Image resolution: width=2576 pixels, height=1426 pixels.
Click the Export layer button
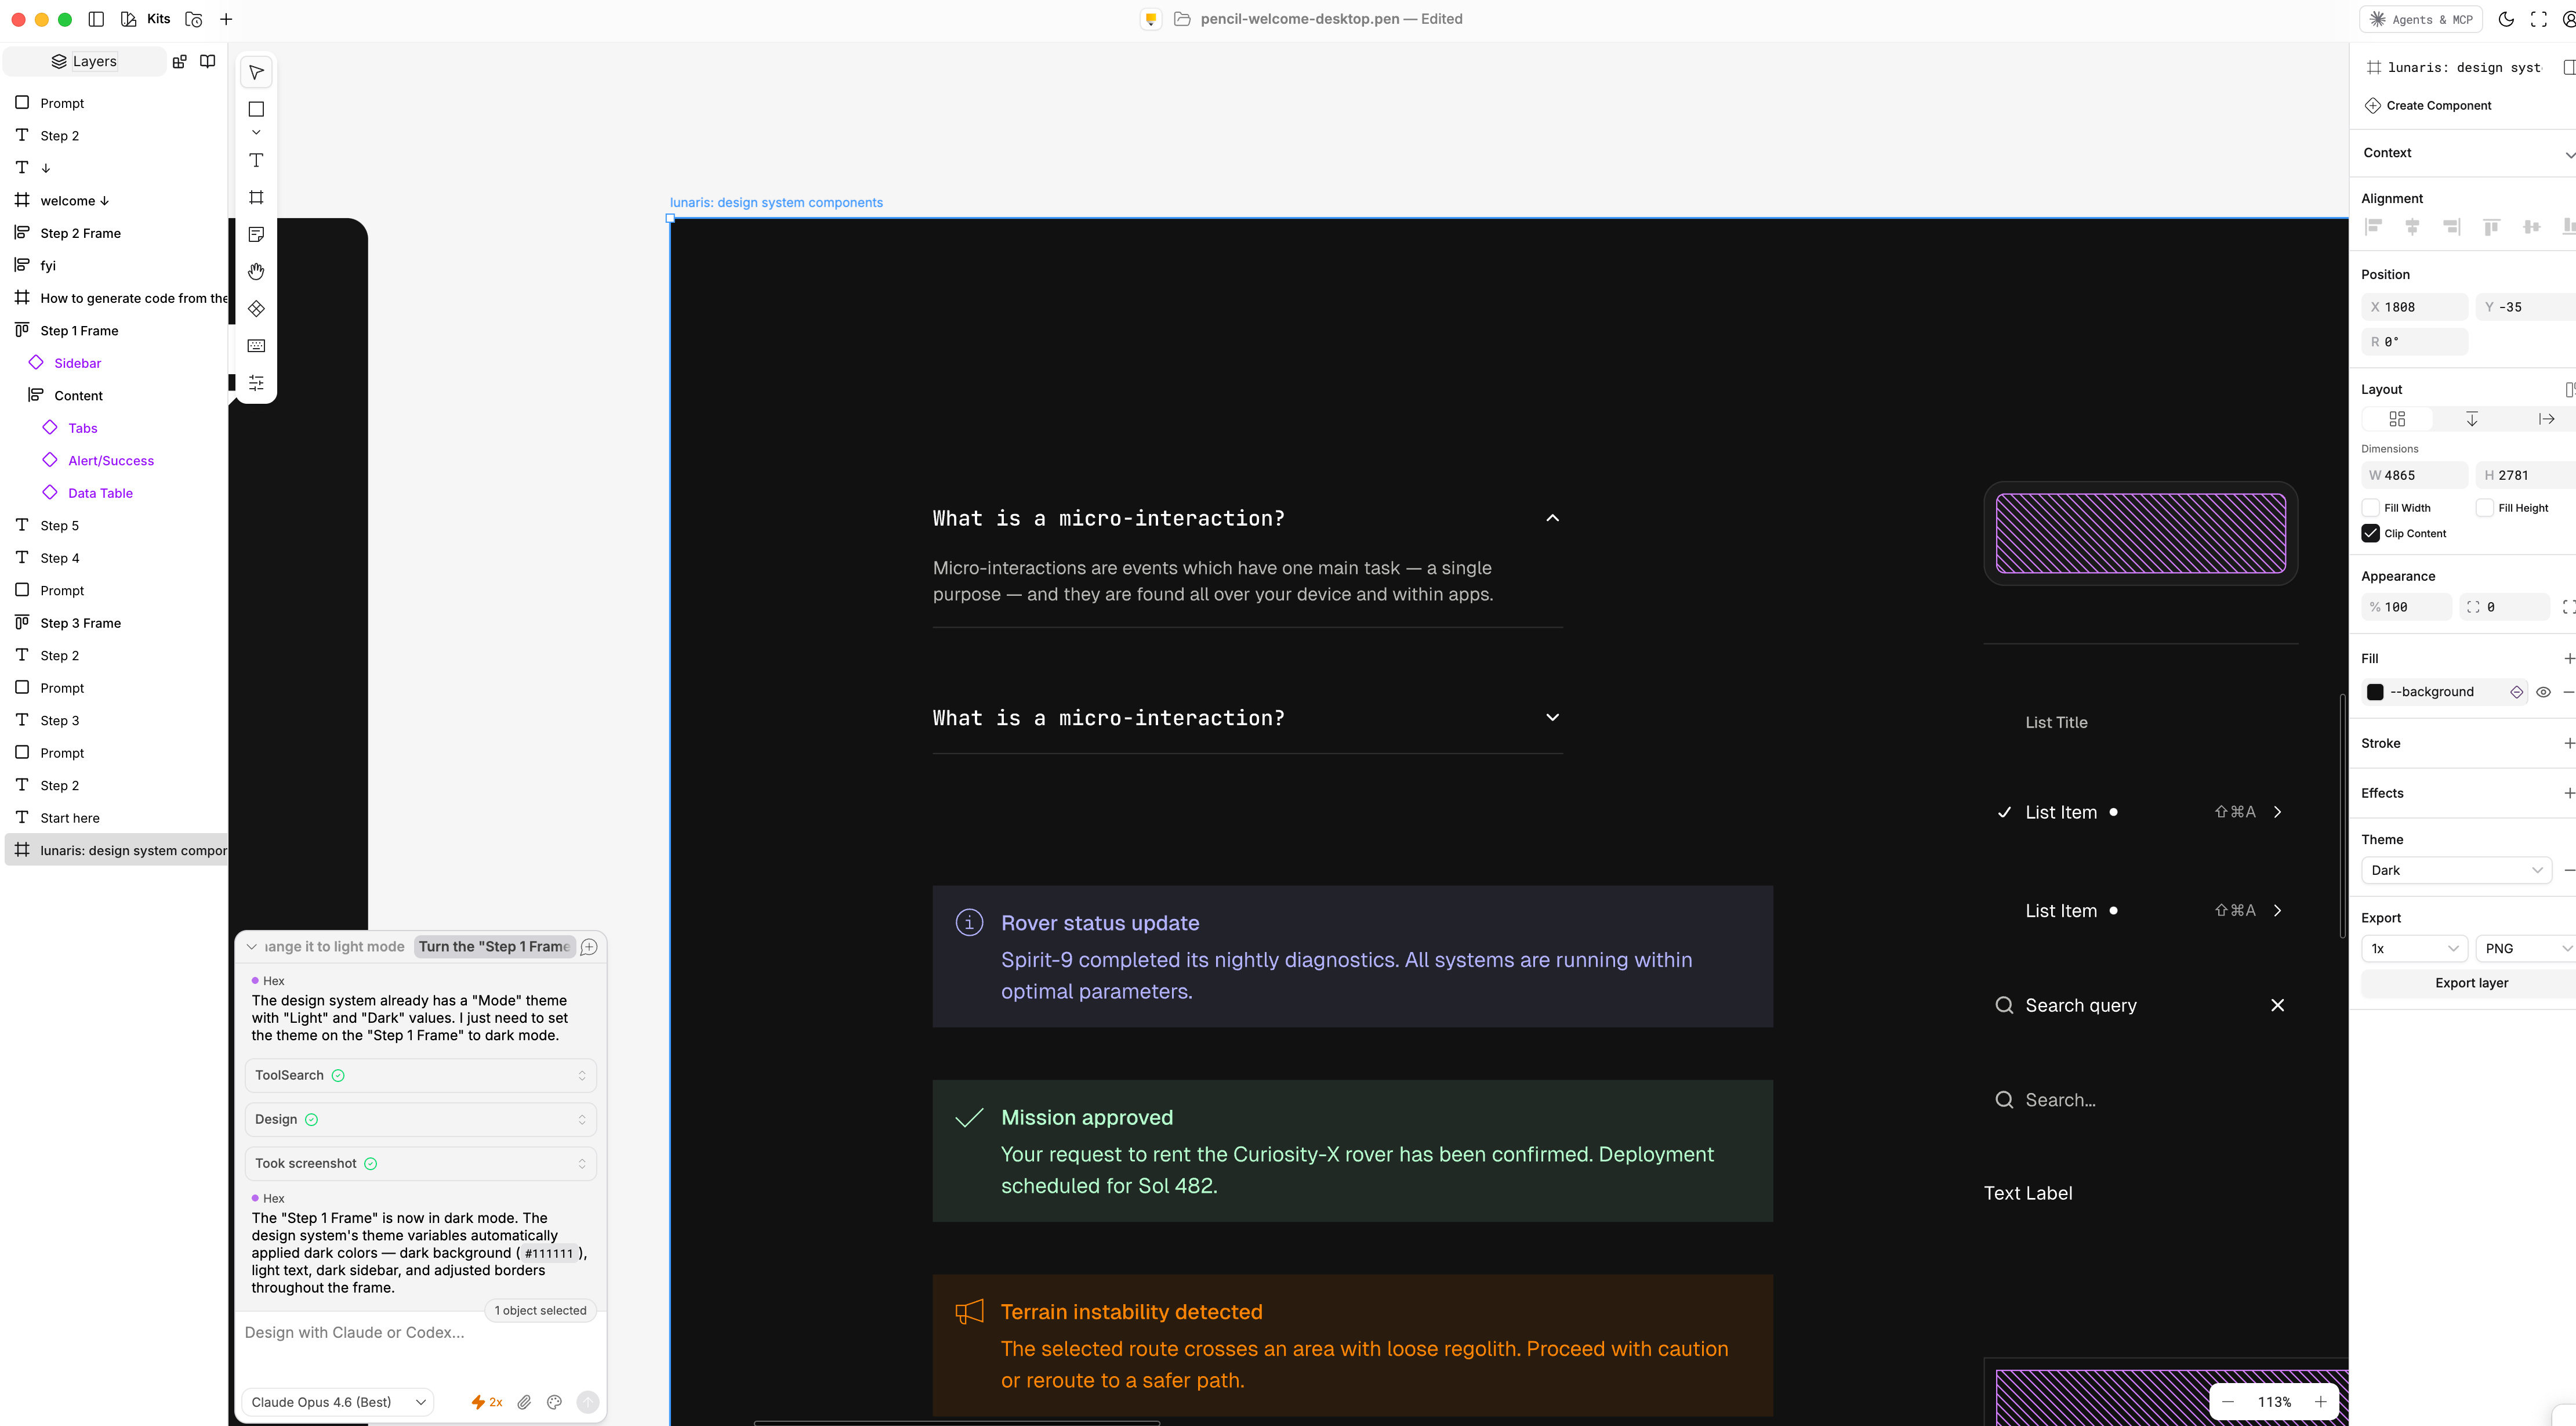click(x=2469, y=983)
